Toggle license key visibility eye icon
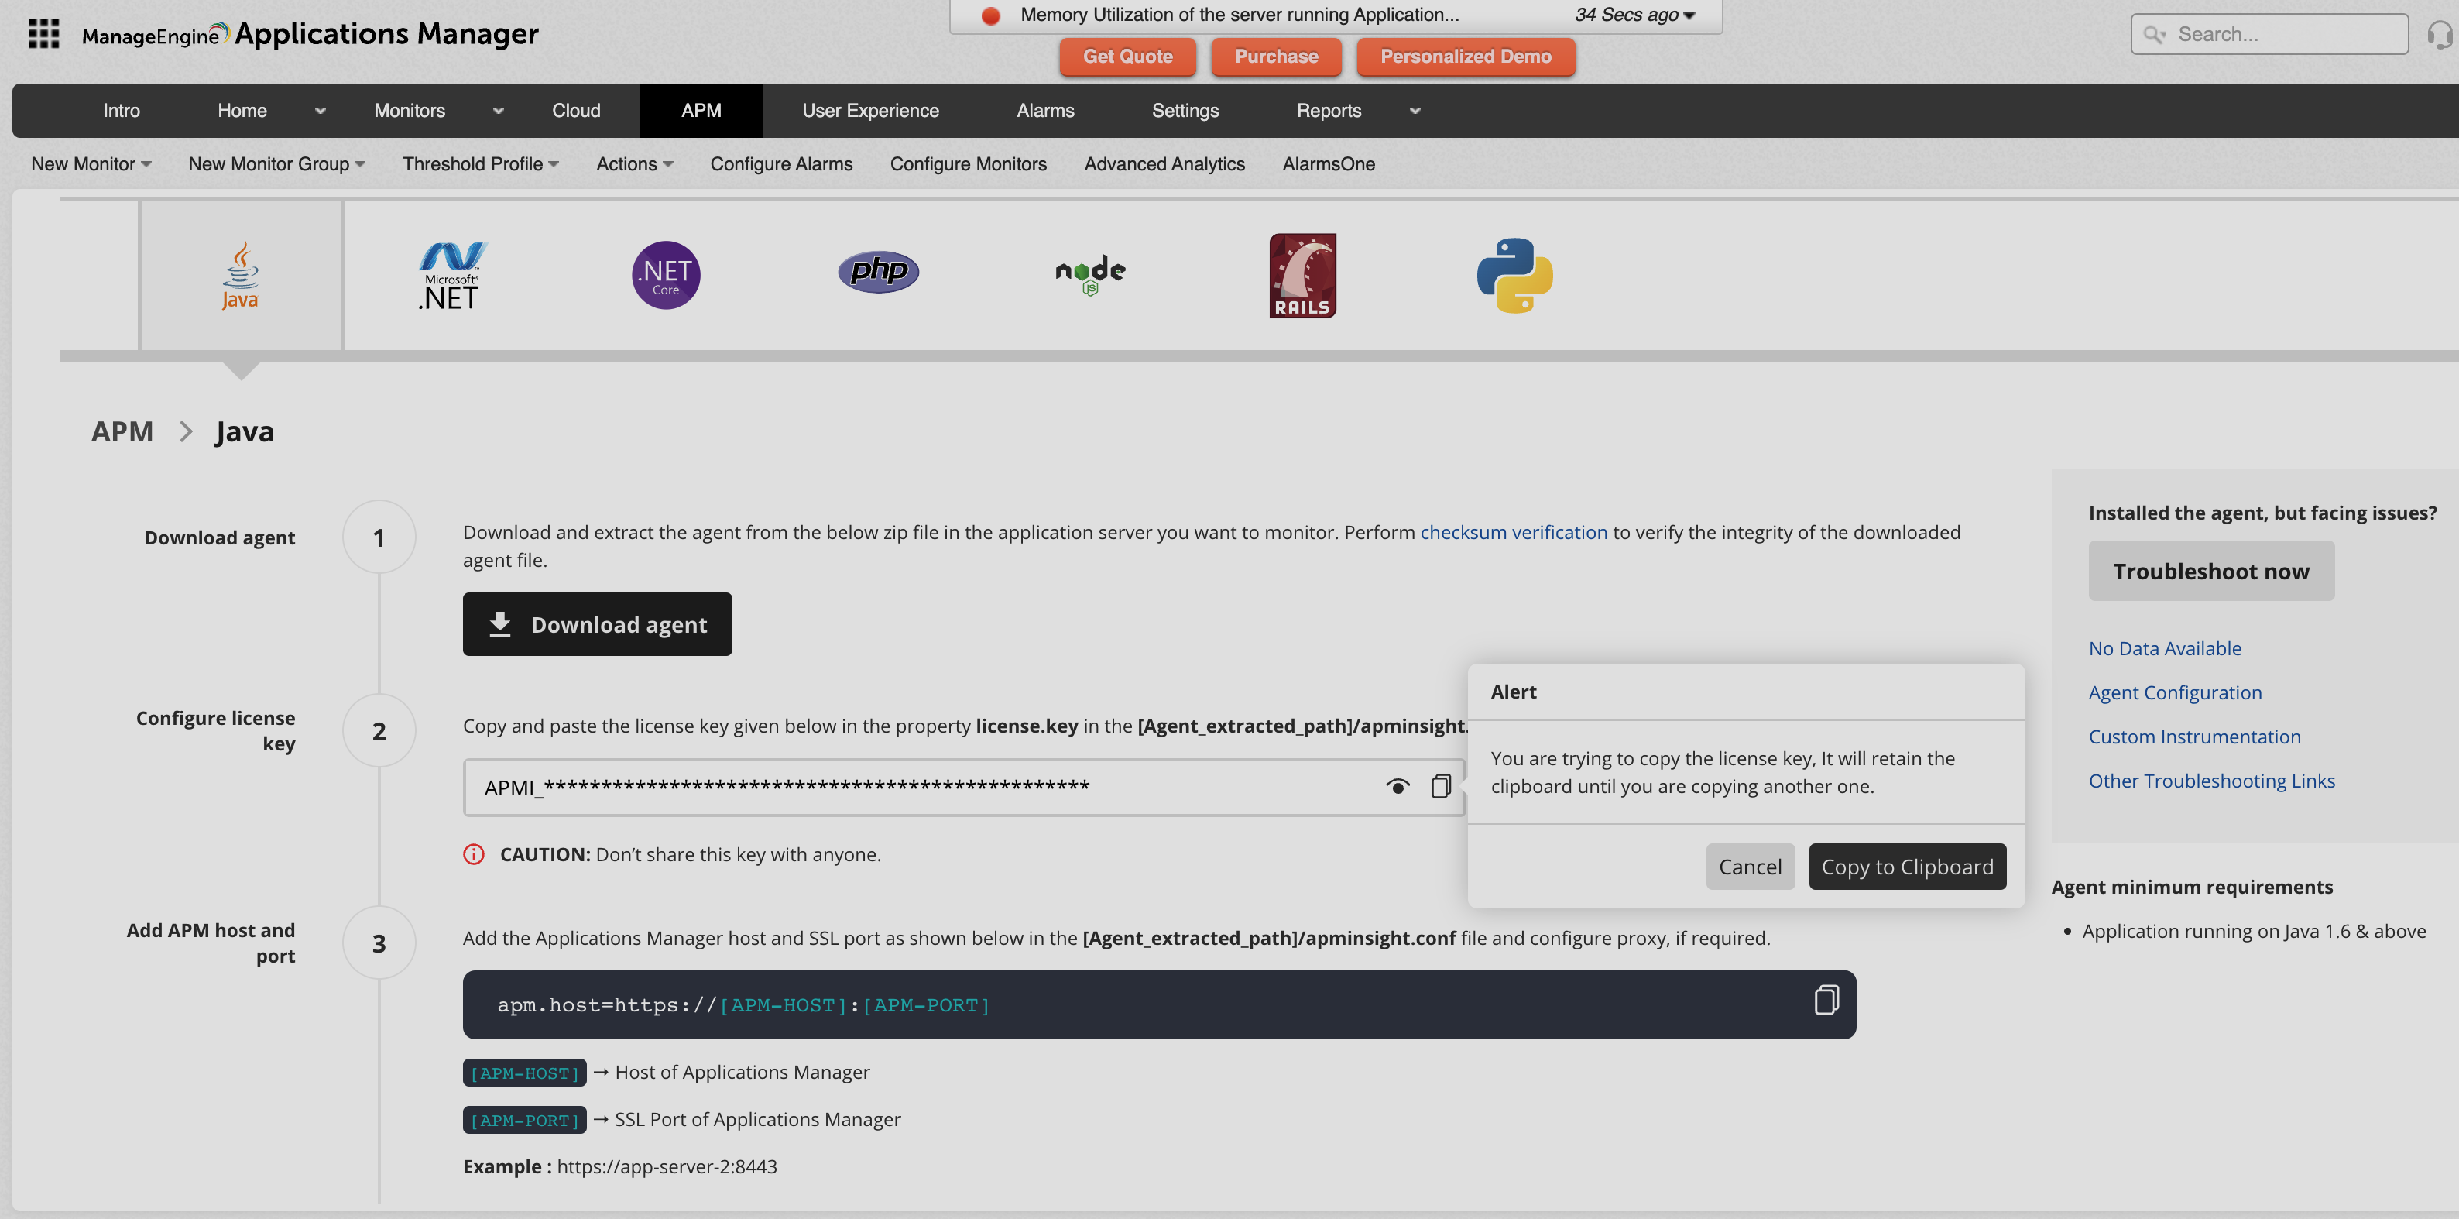The width and height of the screenshot is (2459, 1219). pyautogui.click(x=1396, y=786)
